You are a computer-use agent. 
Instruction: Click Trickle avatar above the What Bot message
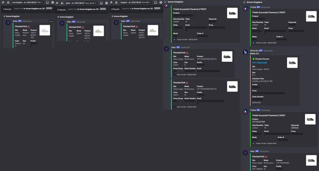[x=245, y=9]
